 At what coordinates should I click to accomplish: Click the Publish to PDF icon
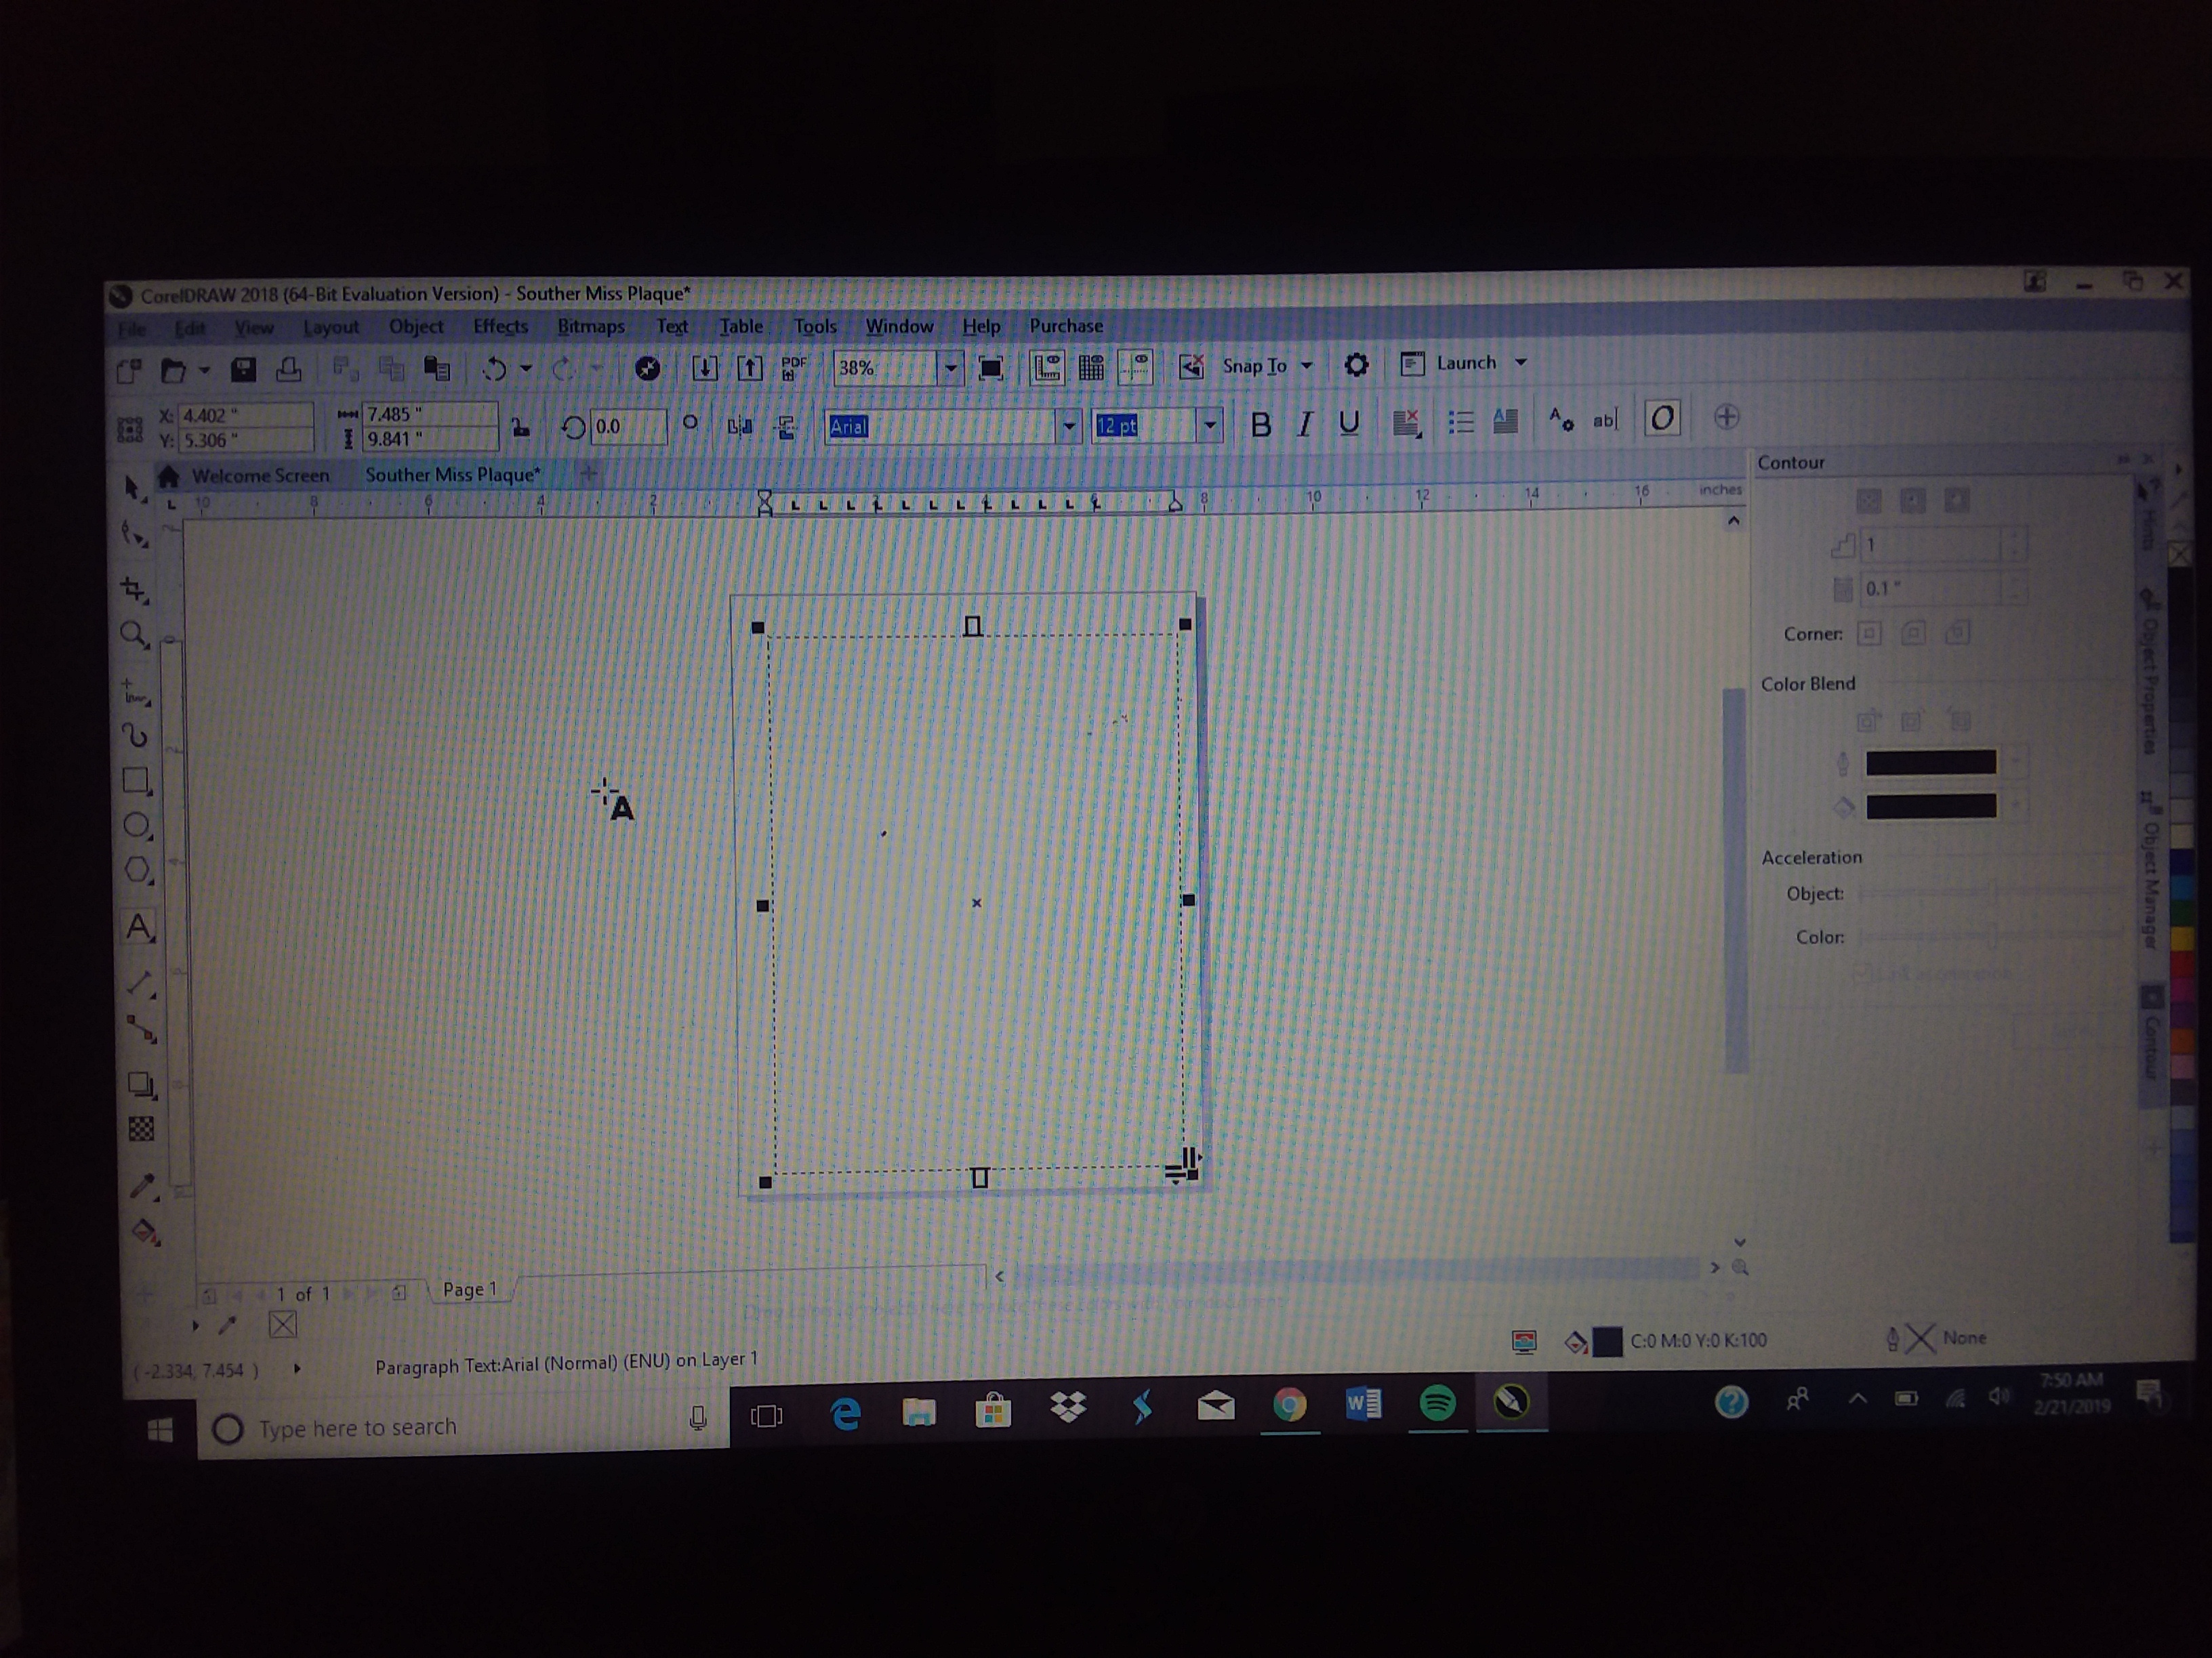pyautogui.click(x=794, y=368)
